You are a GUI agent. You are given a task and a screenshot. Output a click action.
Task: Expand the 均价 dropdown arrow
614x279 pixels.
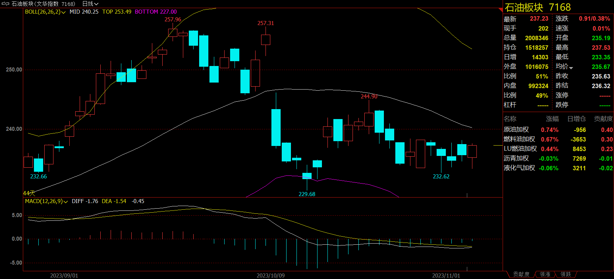pos(571,68)
